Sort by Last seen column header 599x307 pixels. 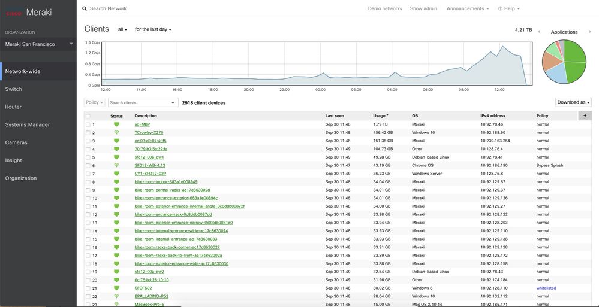pyautogui.click(x=334, y=115)
